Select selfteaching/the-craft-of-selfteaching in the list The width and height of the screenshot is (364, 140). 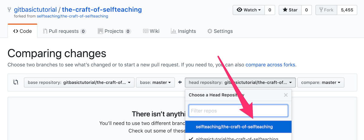[x=238, y=127]
